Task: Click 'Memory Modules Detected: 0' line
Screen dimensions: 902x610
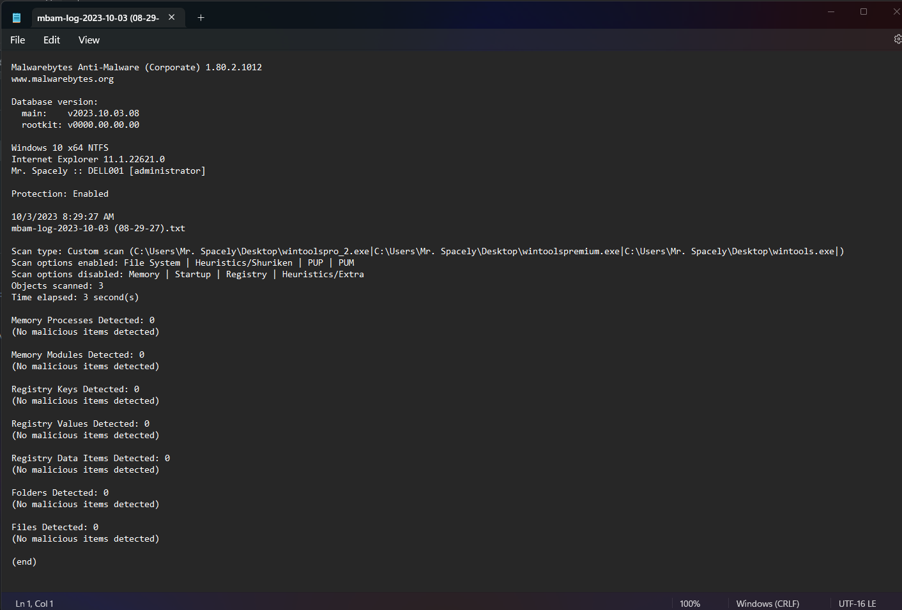Action: pyautogui.click(x=78, y=355)
